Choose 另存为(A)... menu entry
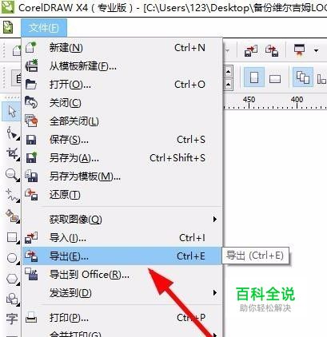The width and height of the screenshot is (327, 337). coord(122,158)
